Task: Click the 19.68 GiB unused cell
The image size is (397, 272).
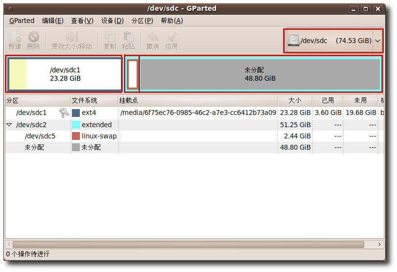Action: 361,113
